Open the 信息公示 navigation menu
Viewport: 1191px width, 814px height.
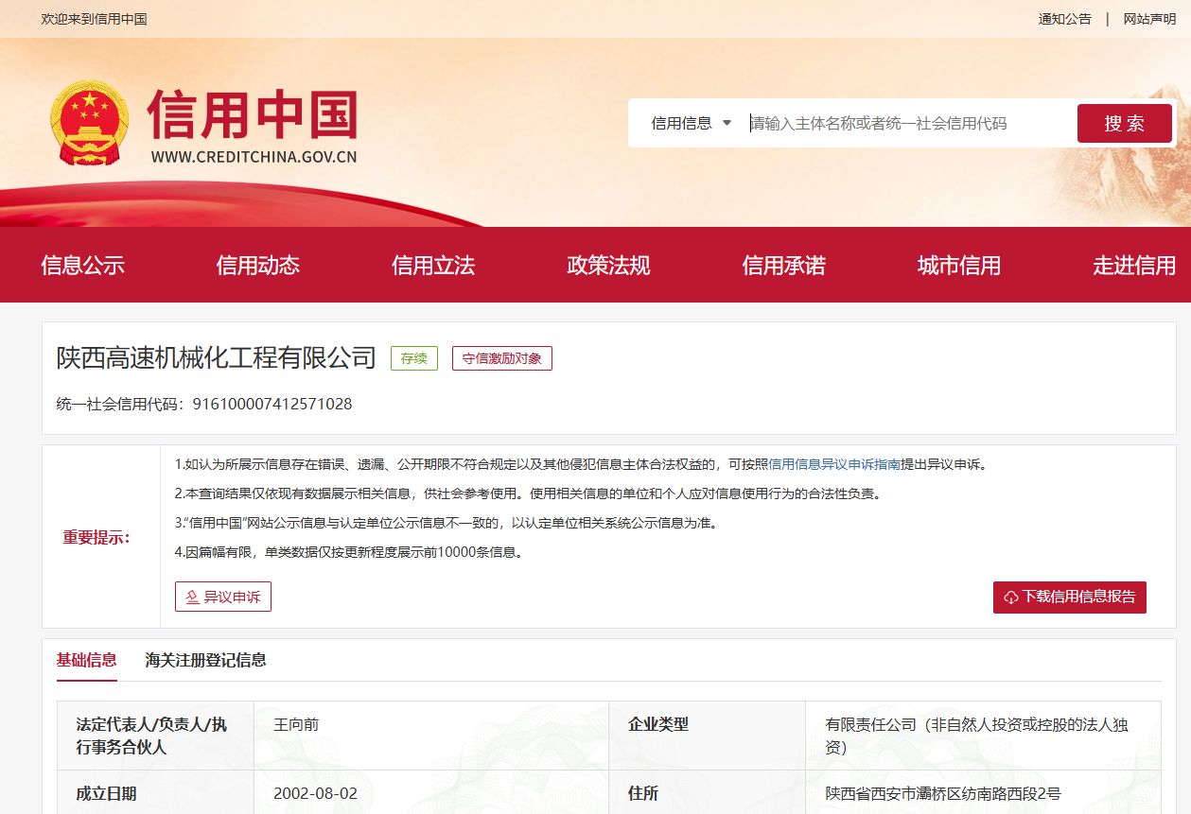(82, 266)
